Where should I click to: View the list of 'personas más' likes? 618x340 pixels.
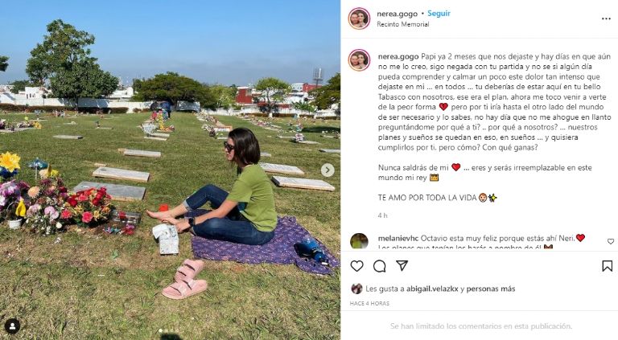491,289
